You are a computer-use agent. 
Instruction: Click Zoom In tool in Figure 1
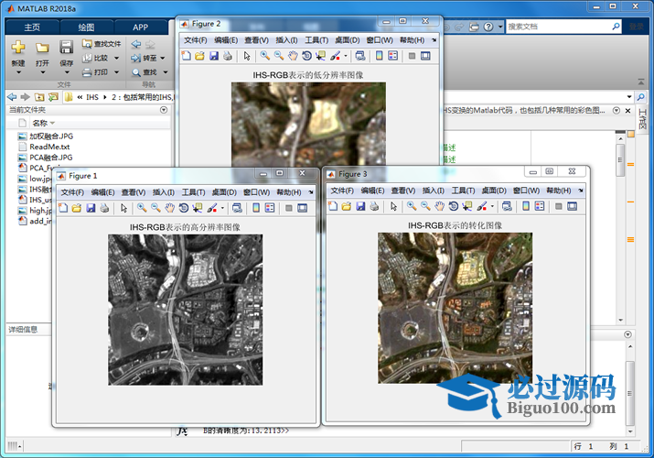[142, 208]
